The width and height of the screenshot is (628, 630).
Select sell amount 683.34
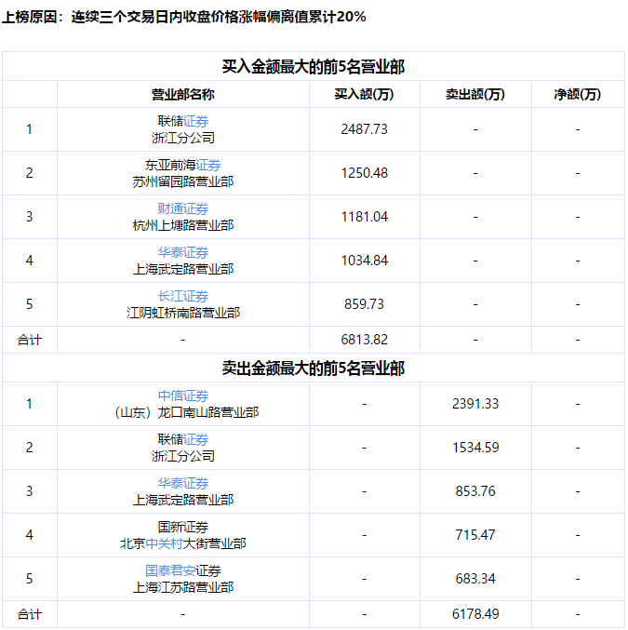coord(475,579)
